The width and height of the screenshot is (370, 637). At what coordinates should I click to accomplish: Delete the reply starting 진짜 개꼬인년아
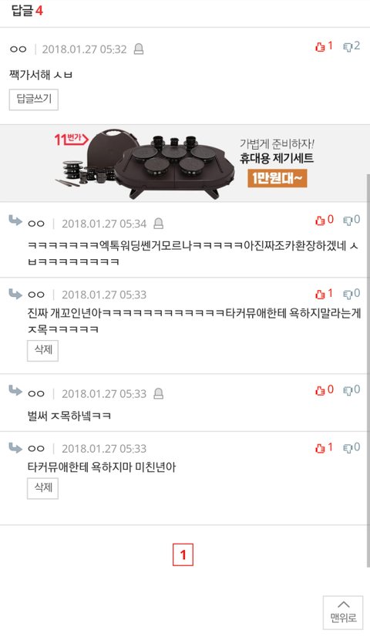(42, 351)
